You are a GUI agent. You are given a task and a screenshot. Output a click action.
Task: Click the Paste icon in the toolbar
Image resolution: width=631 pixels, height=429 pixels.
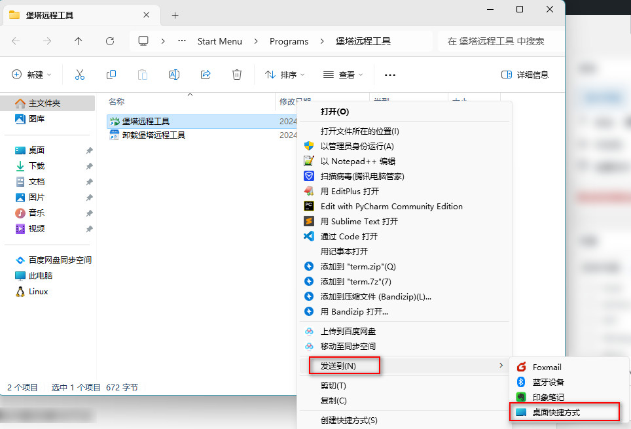click(x=143, y=75)
